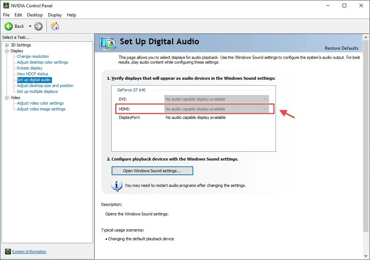
Task: Click the green Back arrow icon
Action: pyautogui.click(x=9, y=26)
